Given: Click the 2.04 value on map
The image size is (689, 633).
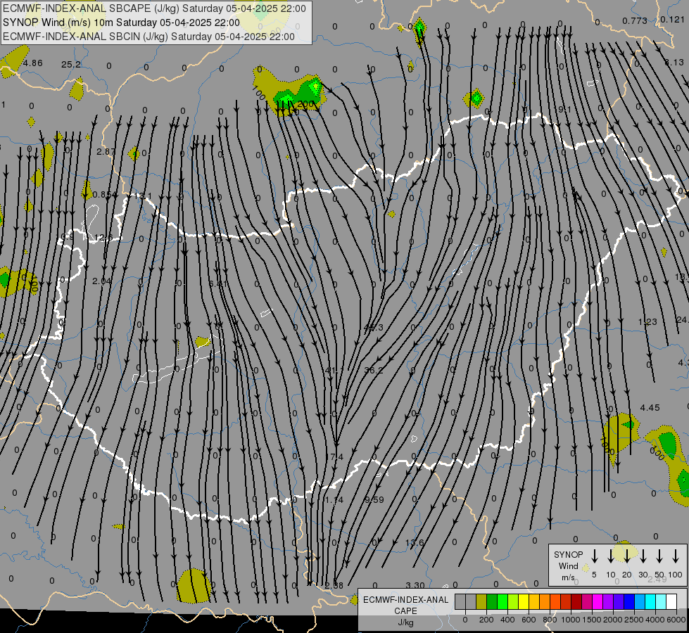Looking at the screenshot, I should point(102,281).
